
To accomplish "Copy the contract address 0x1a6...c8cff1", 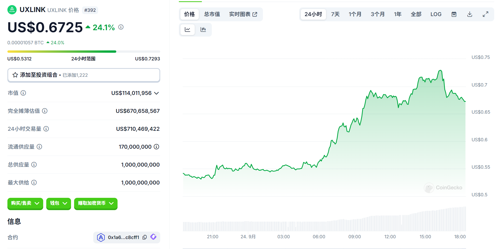I will coord(145,237).
